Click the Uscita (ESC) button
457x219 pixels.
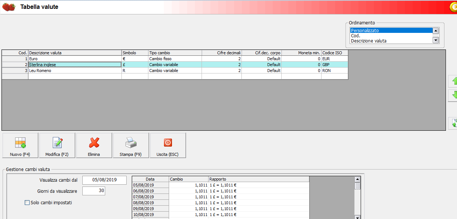pos(168,146)
